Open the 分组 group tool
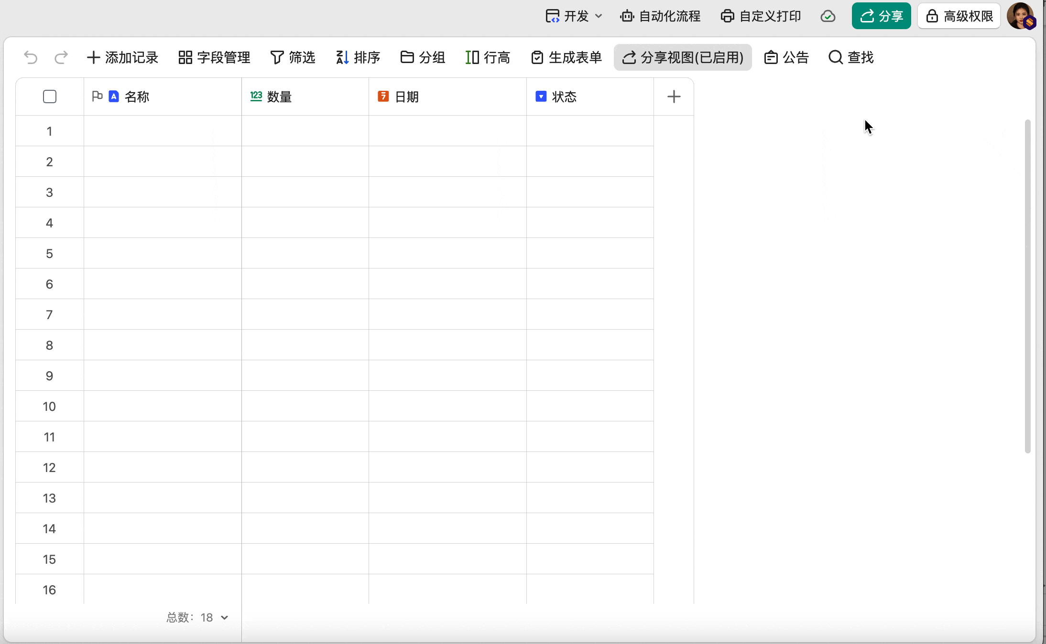Viewport: 1046px width, 644px height. [x=423, y=57]
